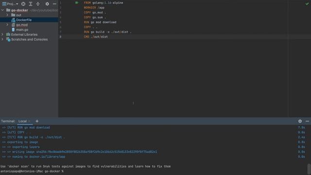Open main.go file
Image resolution: width=311 pixels, height=175 pixels.
22,30
